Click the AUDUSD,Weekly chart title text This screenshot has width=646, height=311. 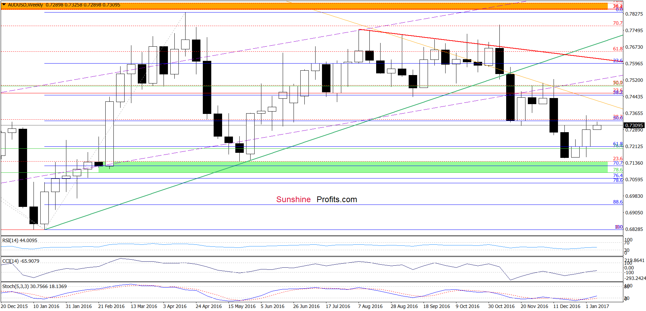(x=25, y=5)
